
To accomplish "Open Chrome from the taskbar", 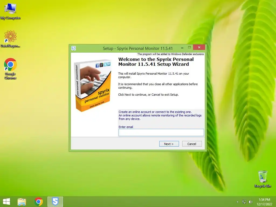I will (39, 202).
